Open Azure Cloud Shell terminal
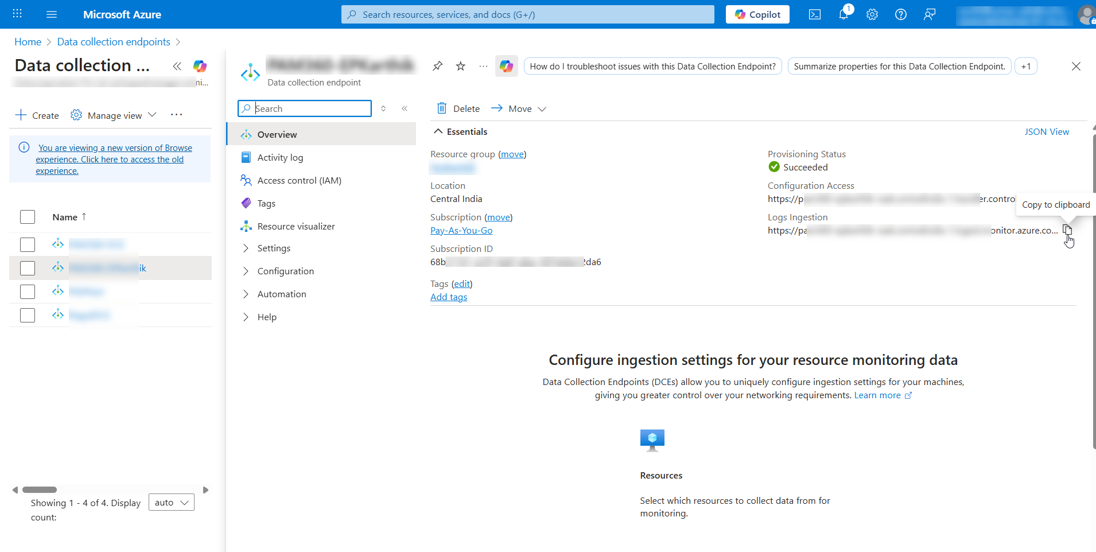The image size is (1096, 552). click(815, 14)
